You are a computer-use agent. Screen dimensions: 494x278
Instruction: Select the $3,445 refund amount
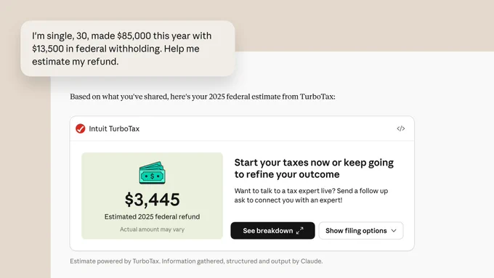pos(152,200)
